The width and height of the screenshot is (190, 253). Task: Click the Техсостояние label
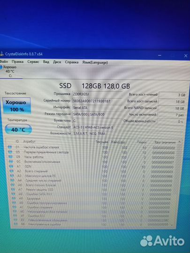15,93
